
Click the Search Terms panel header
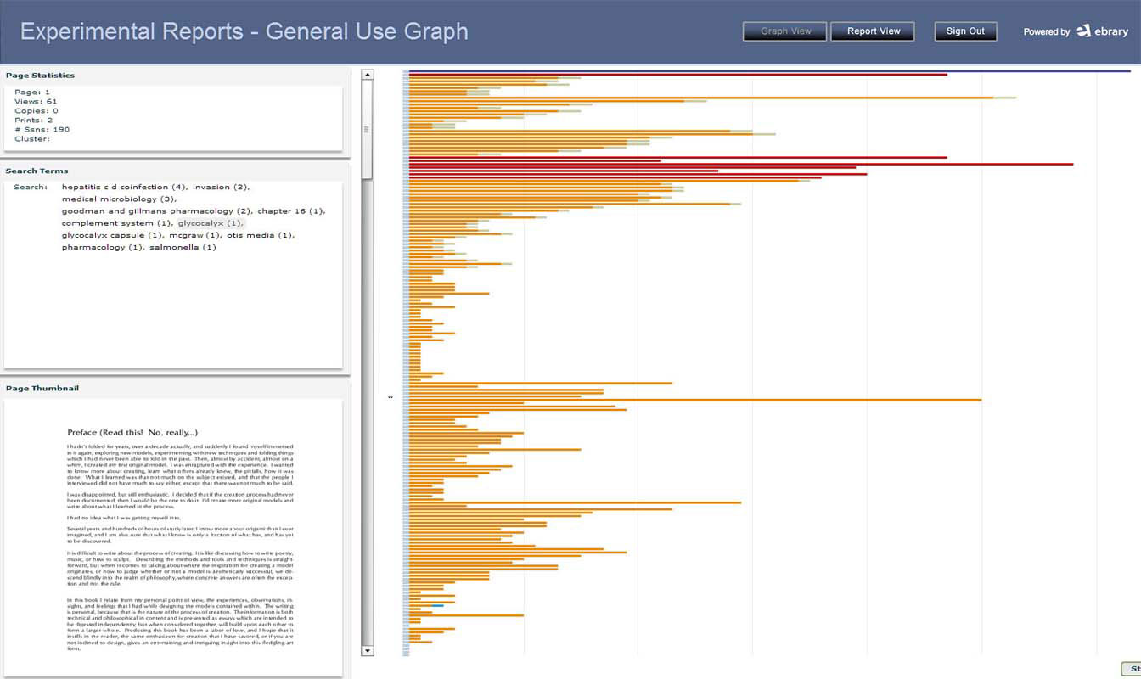[37, 171]
